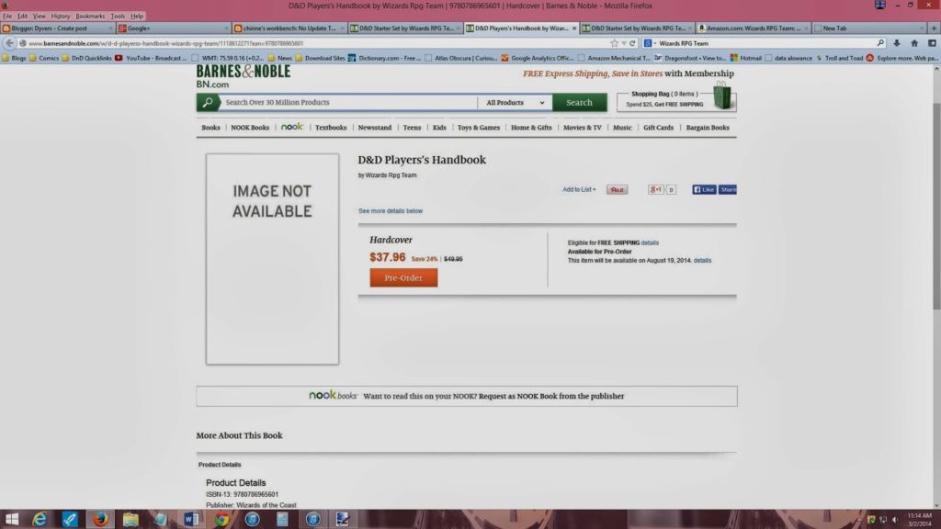The width and height of the screenshot is (941, 529).
Task: Open the Hotmail bookmark
Action: point(745,58)
